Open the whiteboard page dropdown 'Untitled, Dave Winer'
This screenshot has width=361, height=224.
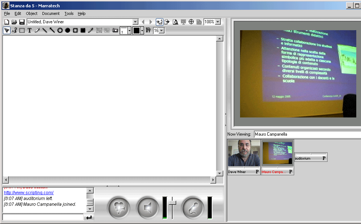point(135,22)
